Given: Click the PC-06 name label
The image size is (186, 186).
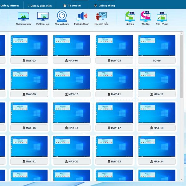Looking at the screenshot, I should (157, 61).
